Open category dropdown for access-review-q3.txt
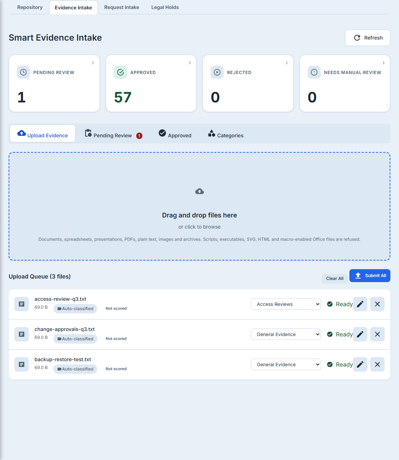 [x=286, y=304]
